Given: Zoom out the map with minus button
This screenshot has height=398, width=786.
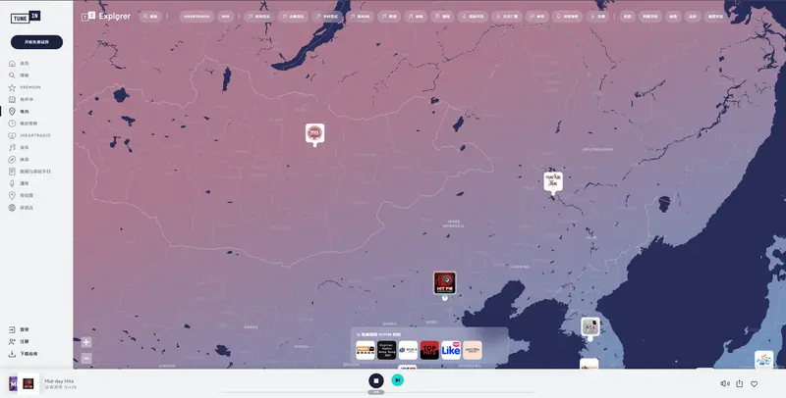Looking at the screenshot, I should point(86,358).
